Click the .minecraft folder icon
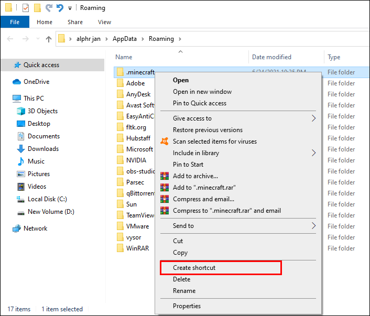Image resolution: width=370 pixels, height=316 pixels. [120, 72]
